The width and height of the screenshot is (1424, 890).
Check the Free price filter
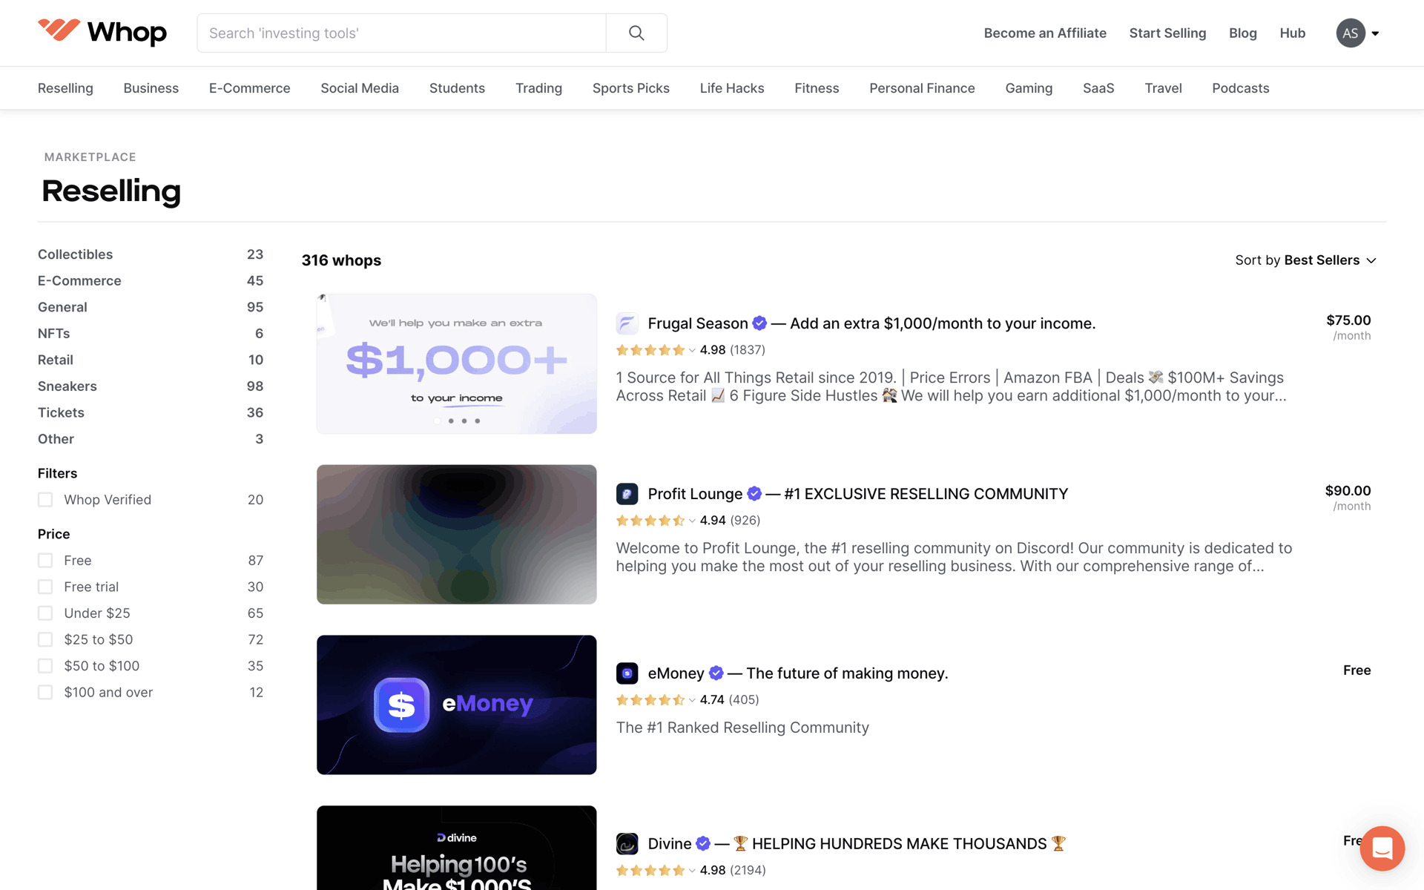45,561
